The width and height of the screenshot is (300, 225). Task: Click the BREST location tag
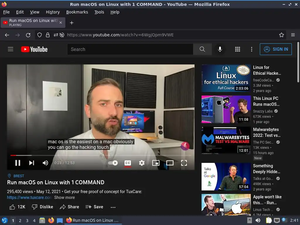(19, 176)
